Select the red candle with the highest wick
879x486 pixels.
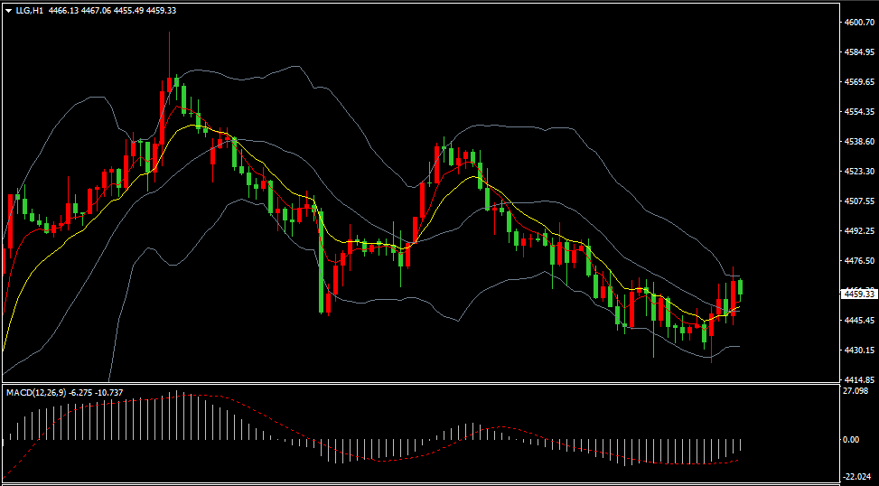pos(169,85)
